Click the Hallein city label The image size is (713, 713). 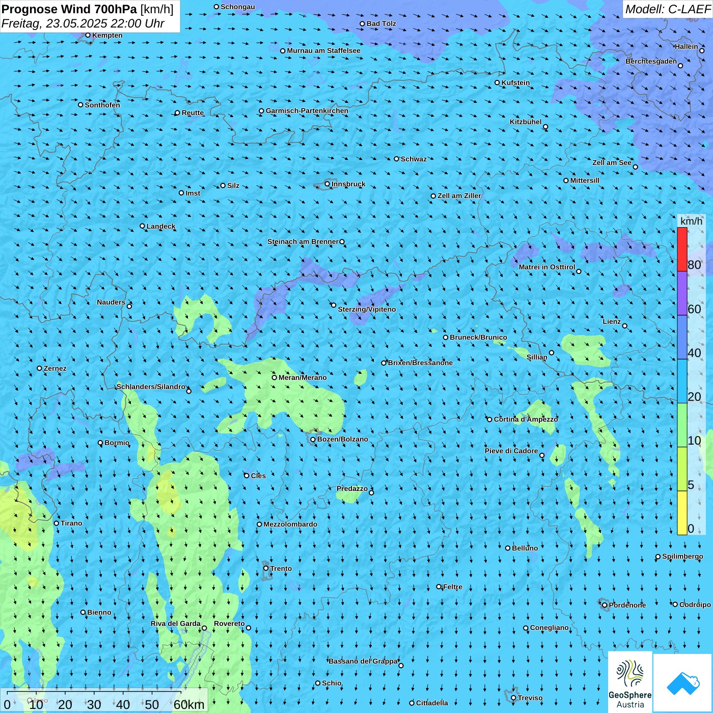pos(687,46)
